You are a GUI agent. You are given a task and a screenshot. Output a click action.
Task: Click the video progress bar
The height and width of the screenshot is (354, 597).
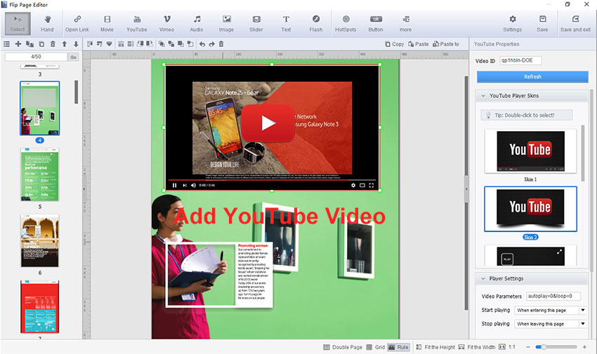272,179
